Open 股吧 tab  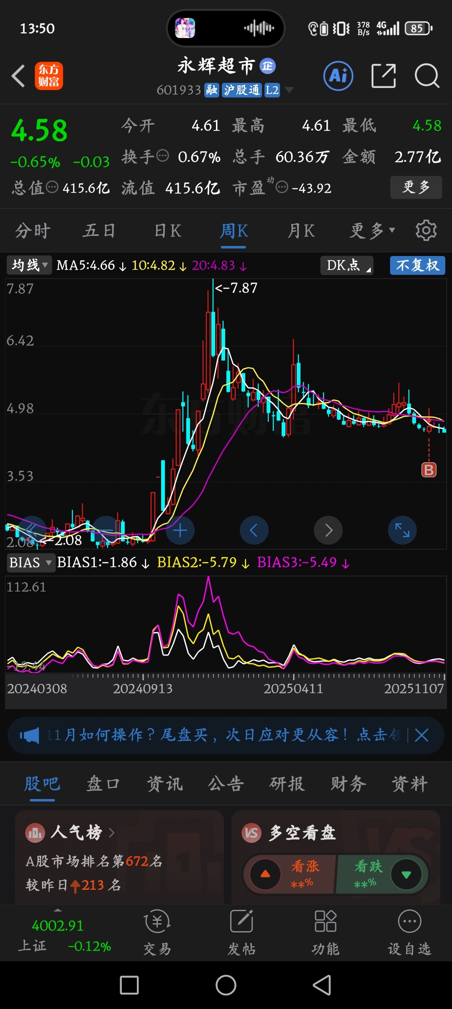point(42,784)
